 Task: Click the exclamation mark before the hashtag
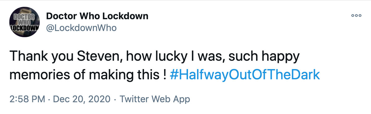click(165, 75)
